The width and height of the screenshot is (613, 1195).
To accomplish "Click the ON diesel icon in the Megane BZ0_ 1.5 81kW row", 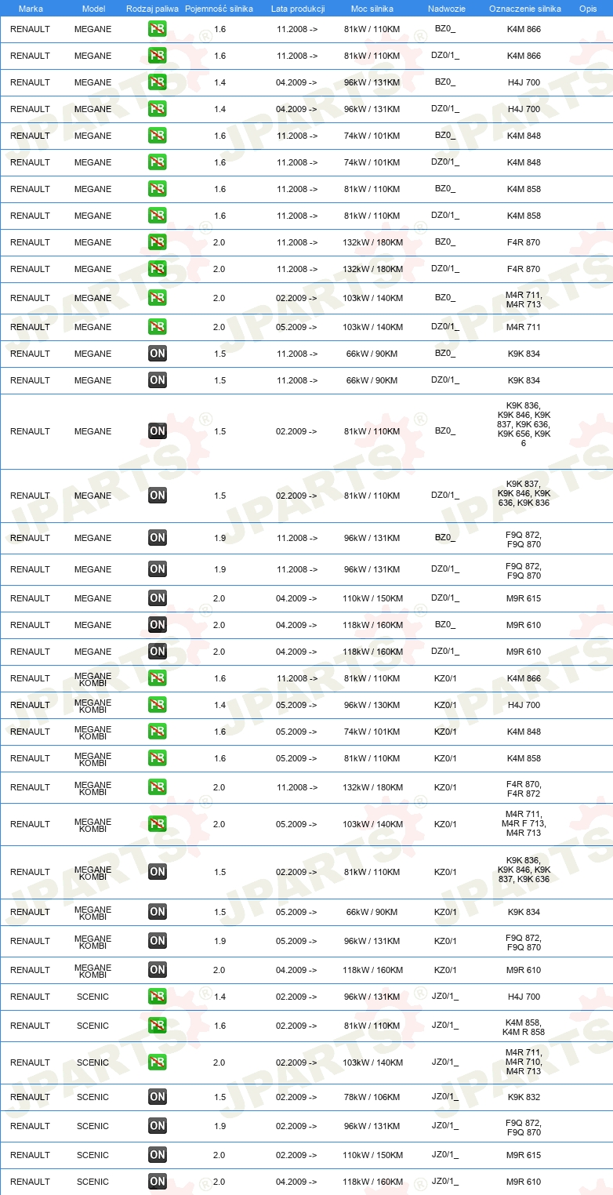I will (158, 431).
